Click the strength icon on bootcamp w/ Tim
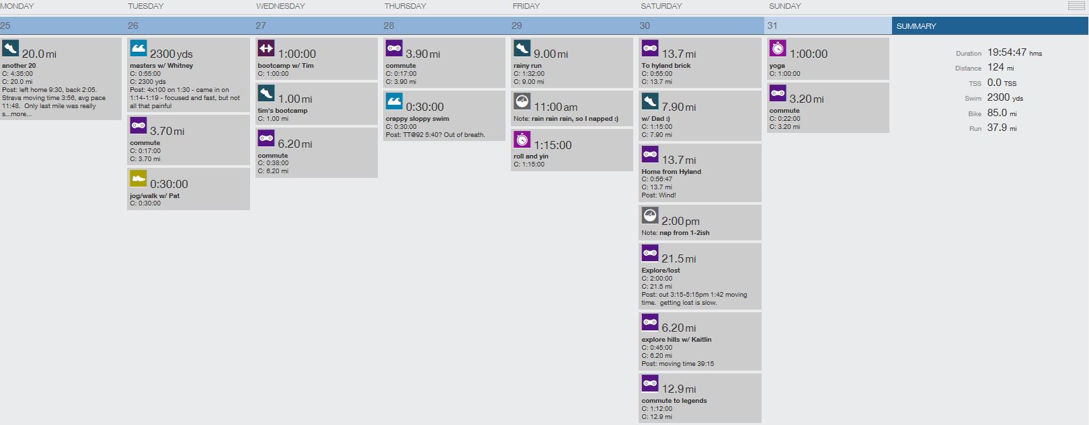Viewport: 1089px width, 425px height. pos(266,48)
